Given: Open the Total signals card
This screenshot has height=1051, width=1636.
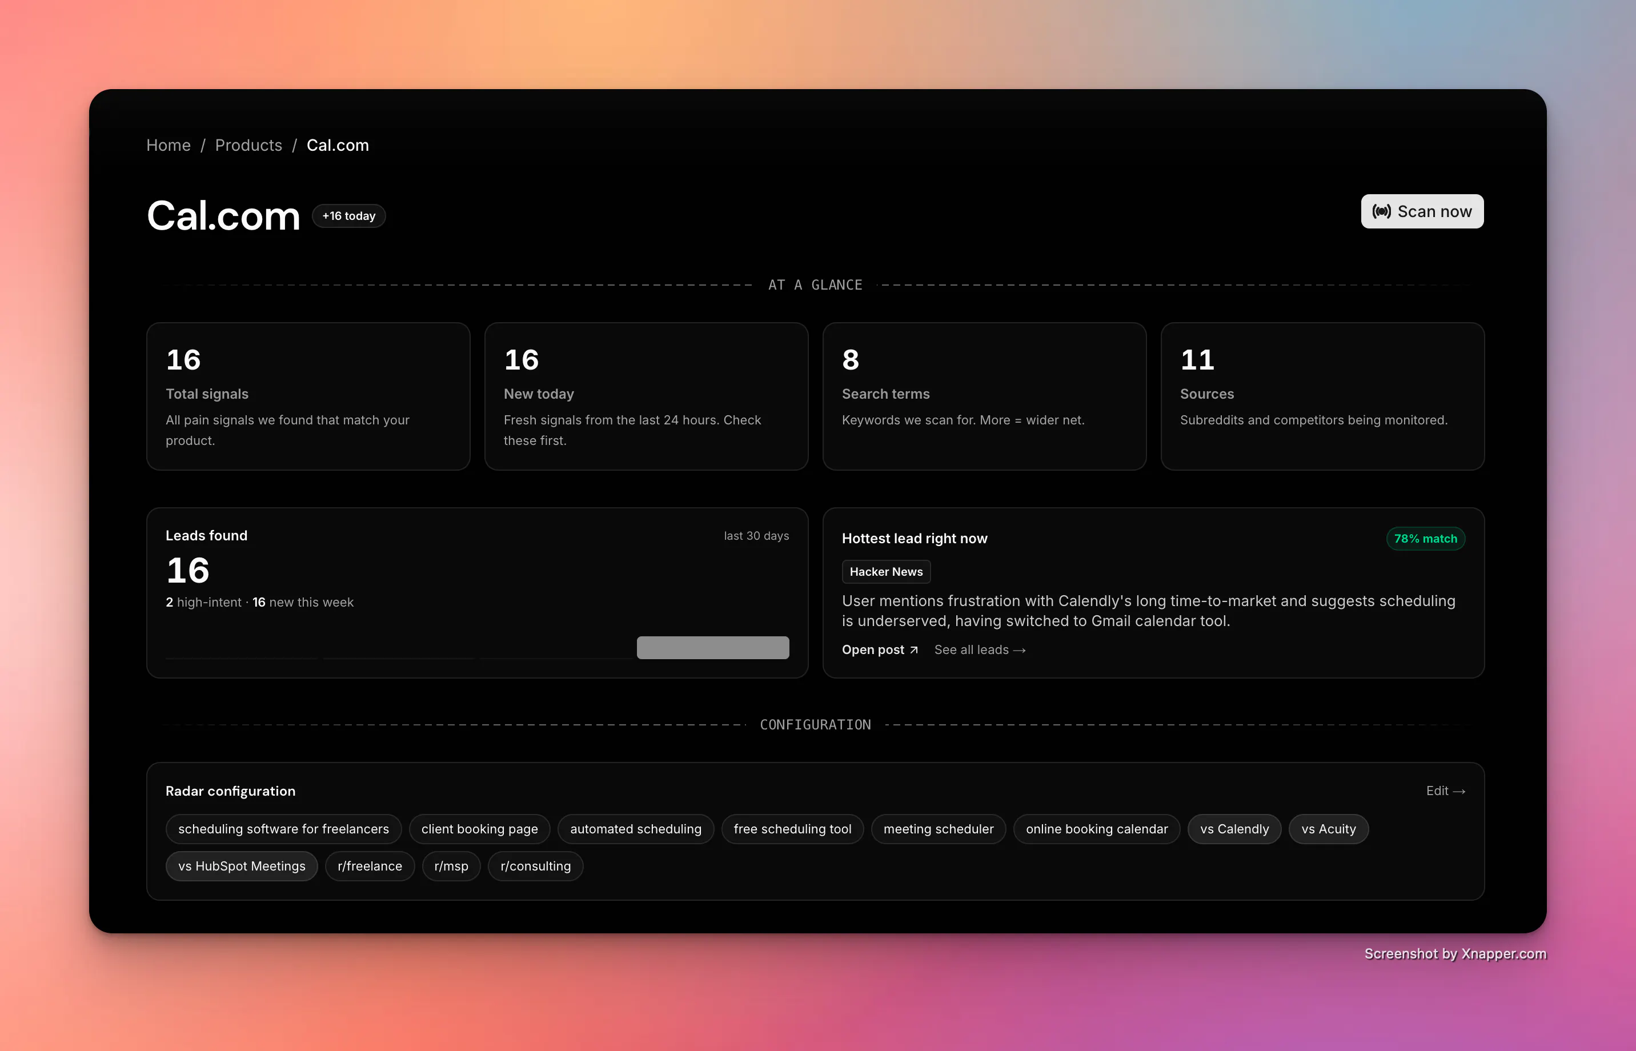Looking at the screenshot, I should (308, 396).
